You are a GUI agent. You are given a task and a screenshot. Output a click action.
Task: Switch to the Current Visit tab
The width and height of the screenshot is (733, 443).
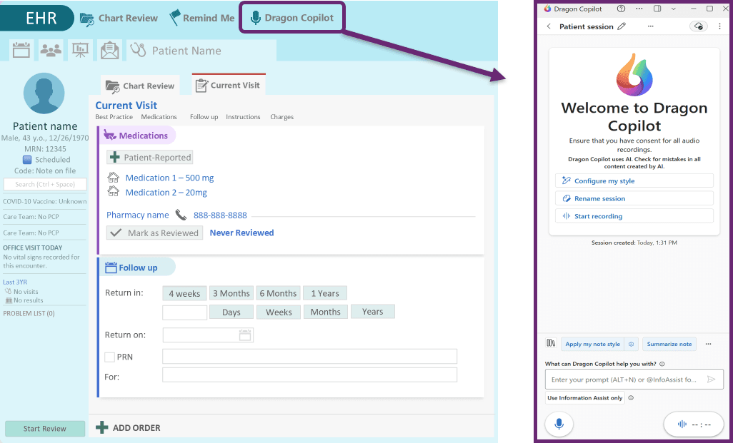228,85
